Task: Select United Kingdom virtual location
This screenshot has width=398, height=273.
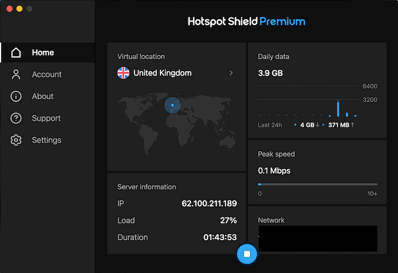Action: pos(162,73)
